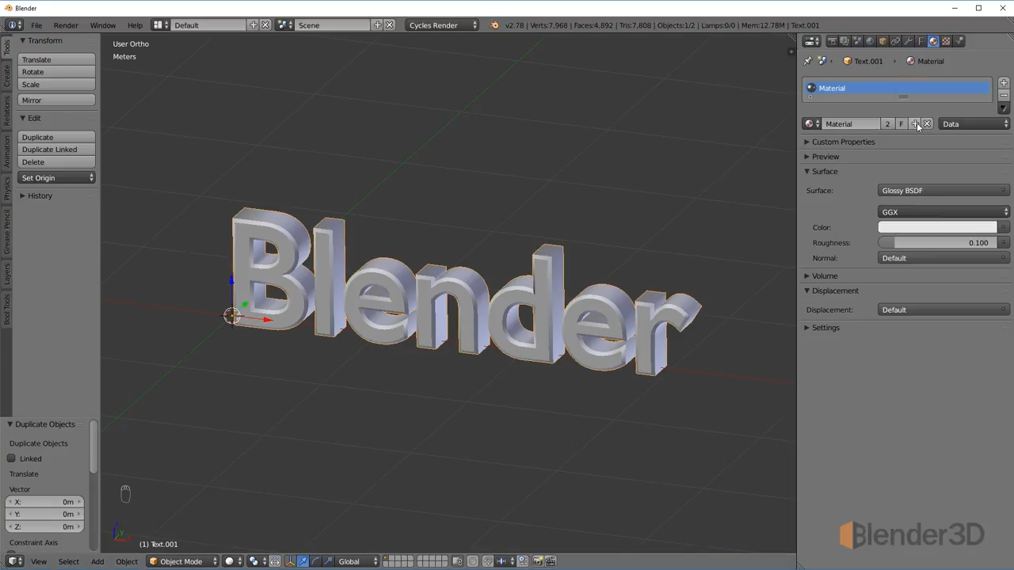Click the Mirror button
1014x570 pixels.
(56, 101)
